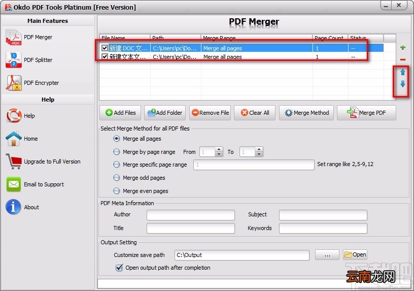Open the PDF Splitter feature icon

tap(14, 60)
